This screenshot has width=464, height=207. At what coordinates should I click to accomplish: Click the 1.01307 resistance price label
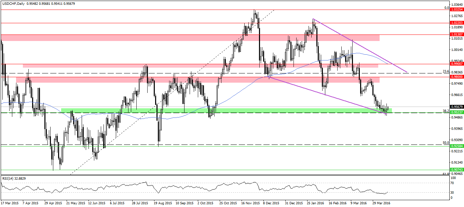[456, 34]
